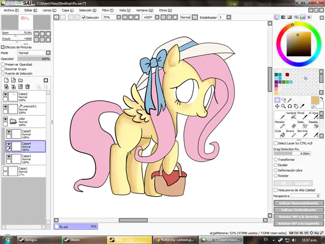Select the Escalar radio option
Screen dimensions: 325x244
coord(275,165)
